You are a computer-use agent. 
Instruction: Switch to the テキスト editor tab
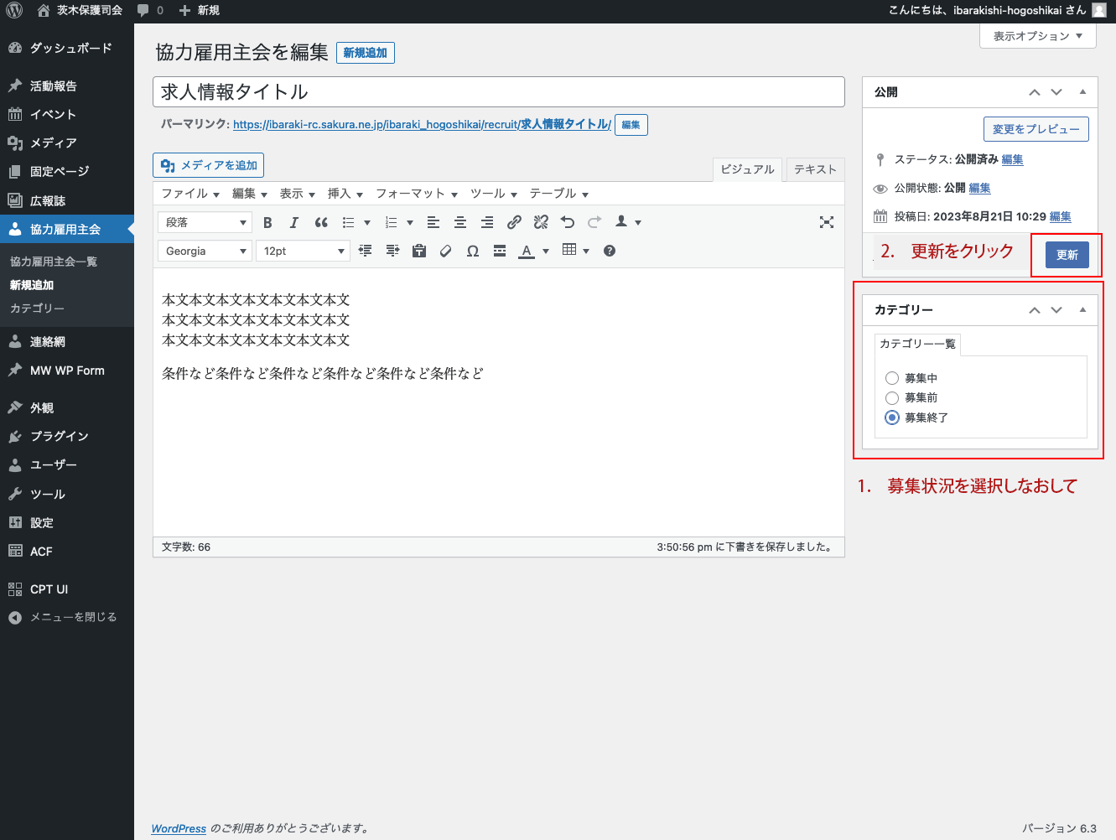click(x=814, y=169)
